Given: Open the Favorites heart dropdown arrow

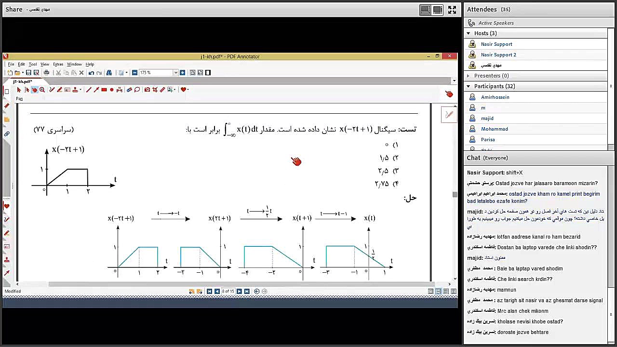Looking at the screenshot, I should pyautogui.click(x=188, y=90).
